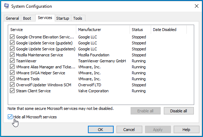The width and height of the screenshot is (203, 137).
Task: Switch to the General tab
Action: (x=12, y=18)
